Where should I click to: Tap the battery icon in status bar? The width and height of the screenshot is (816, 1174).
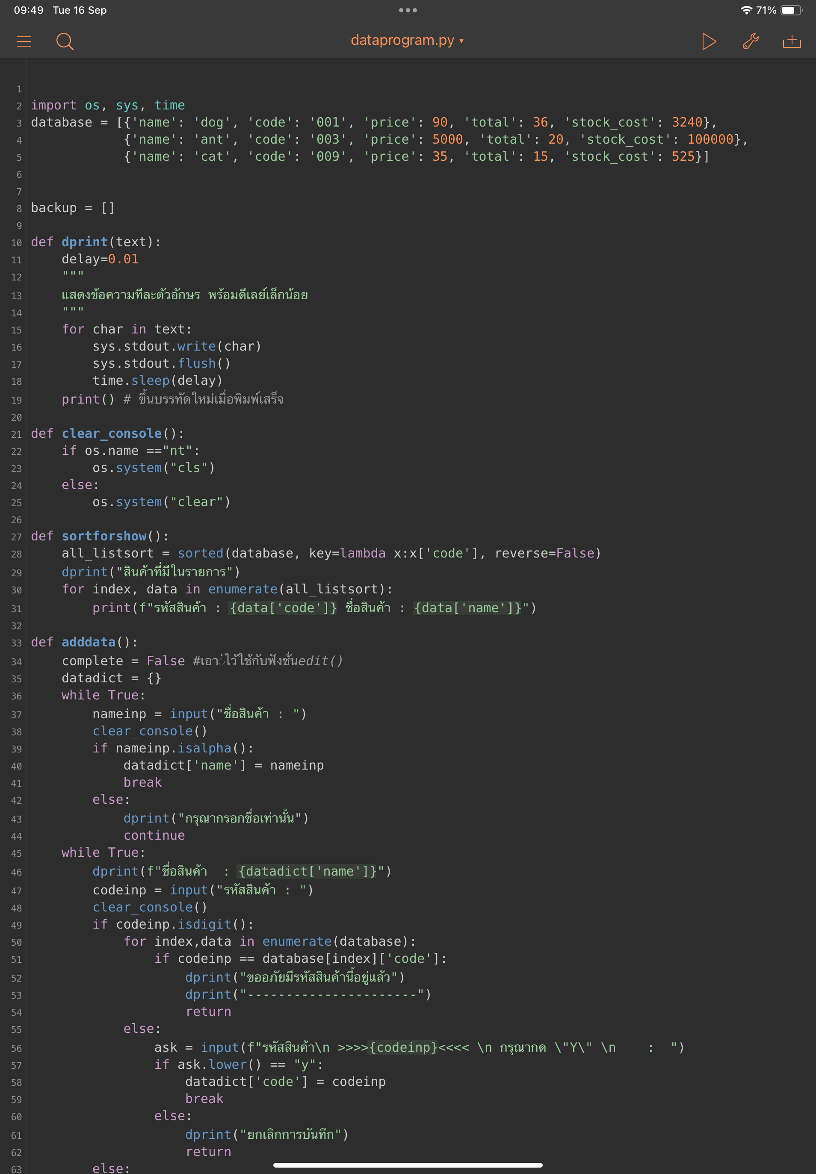791,10
